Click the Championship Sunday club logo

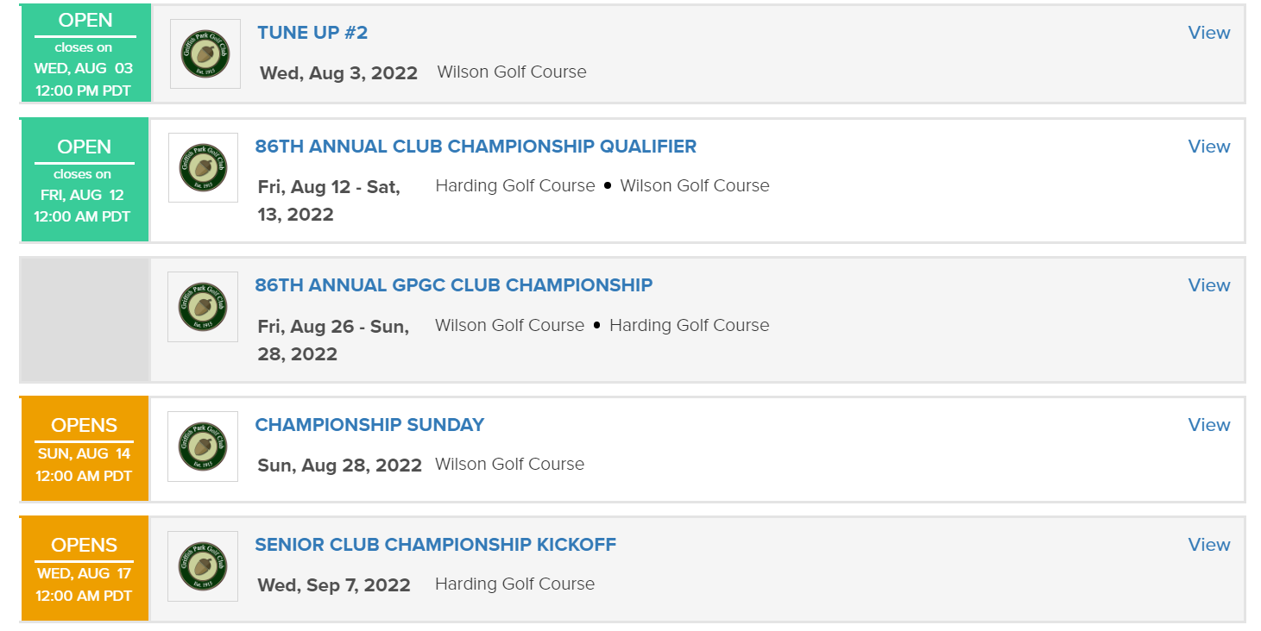coord(203,447)
